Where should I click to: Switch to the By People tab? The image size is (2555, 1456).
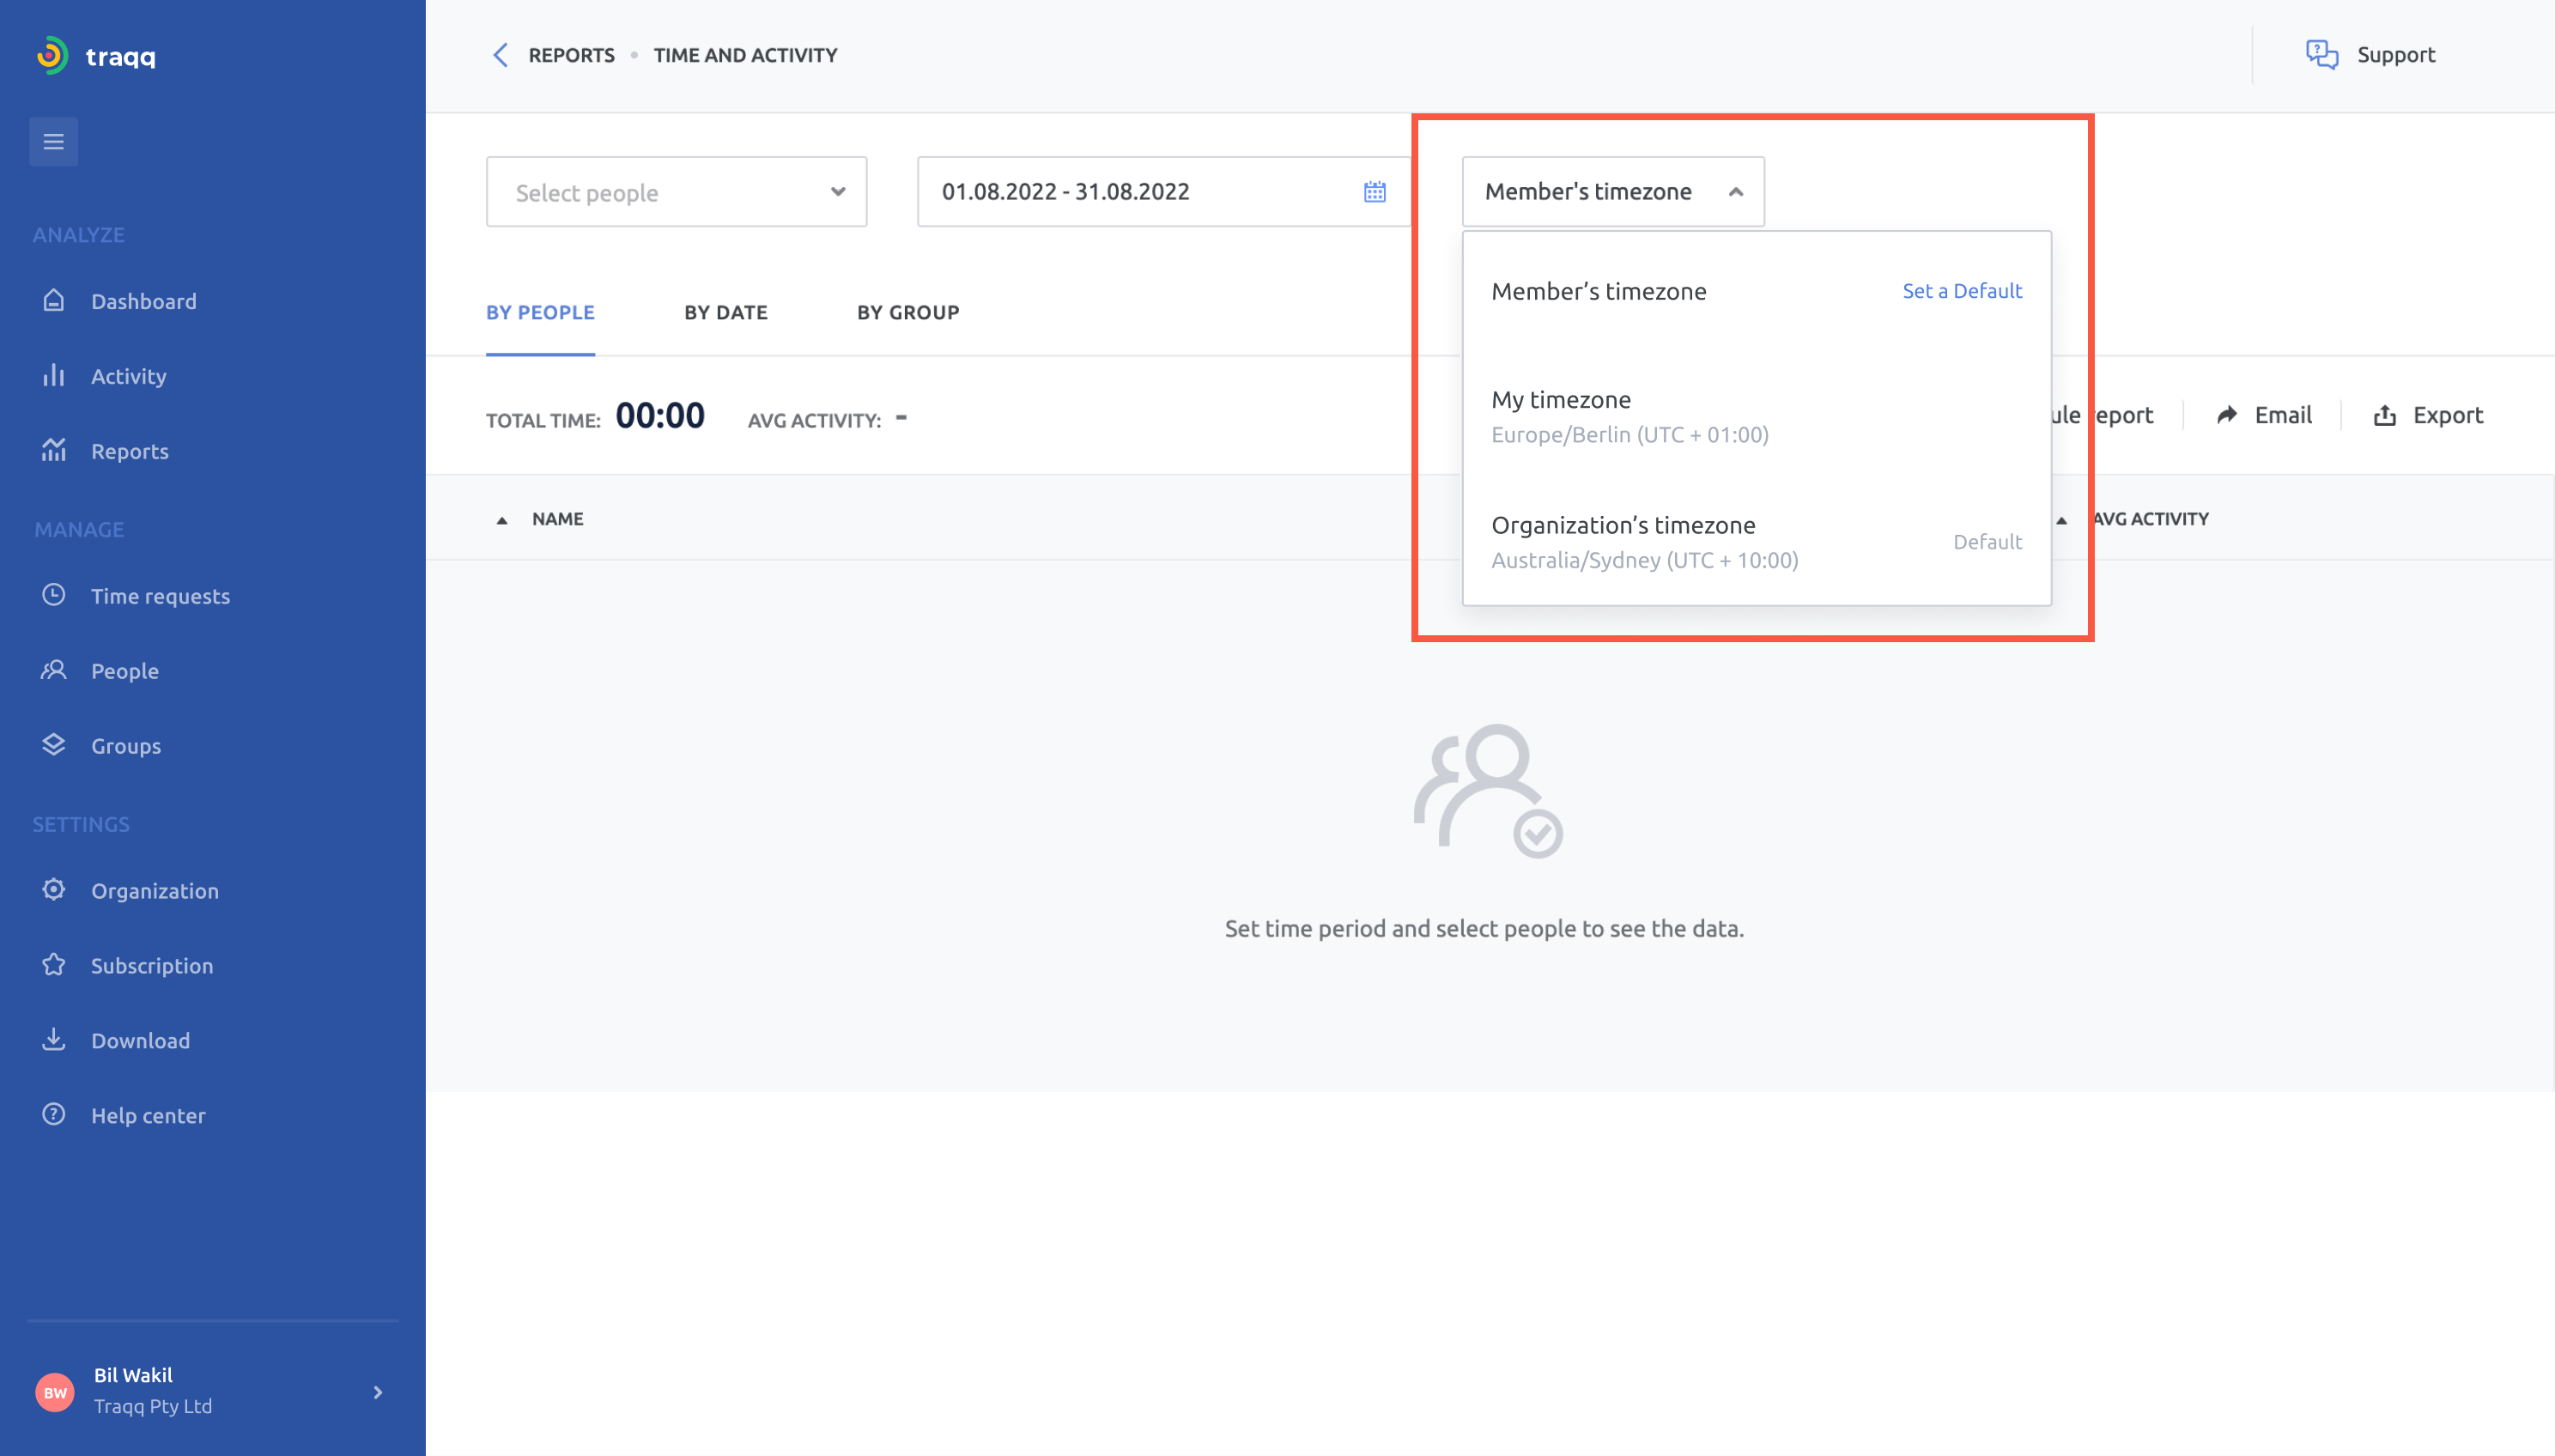[x=540, y=312]
